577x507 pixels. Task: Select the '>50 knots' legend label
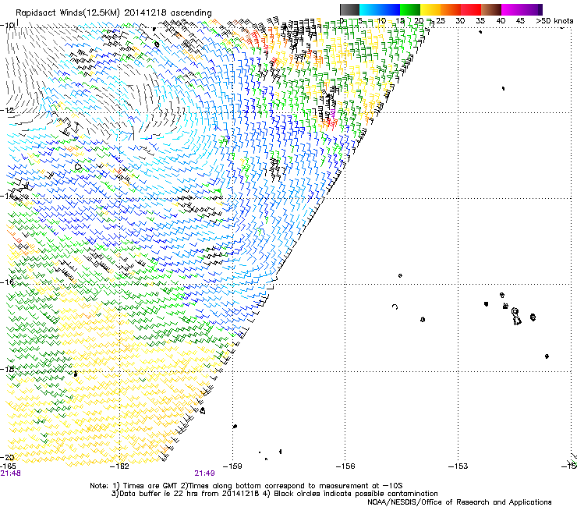pos(554,21)
